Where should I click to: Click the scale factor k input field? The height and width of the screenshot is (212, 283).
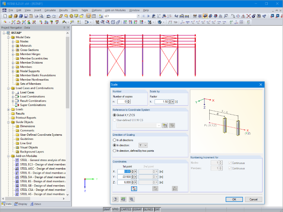(x=162, y=102)
